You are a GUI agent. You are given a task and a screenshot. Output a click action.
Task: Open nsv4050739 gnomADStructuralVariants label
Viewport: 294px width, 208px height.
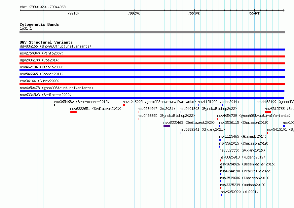[x=254, y=116]
